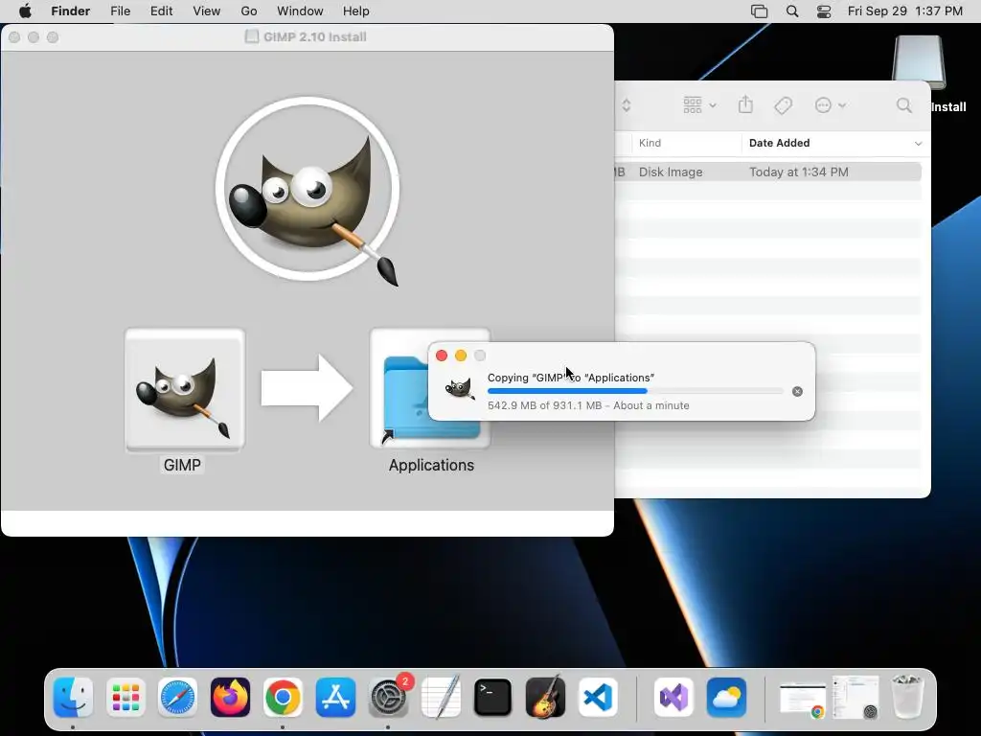Click the date and time in menu bar

coord(904,11)
